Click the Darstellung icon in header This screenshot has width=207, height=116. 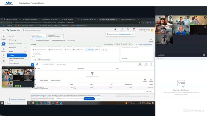pos(115,29)
